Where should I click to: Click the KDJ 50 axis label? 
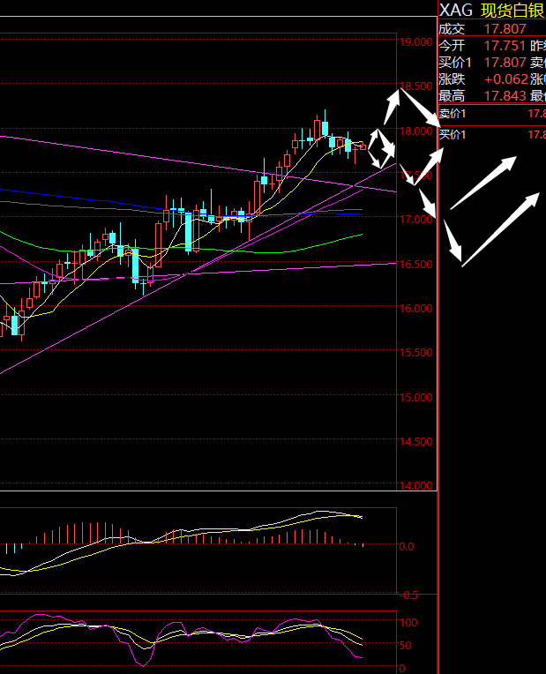coord(406,646)
